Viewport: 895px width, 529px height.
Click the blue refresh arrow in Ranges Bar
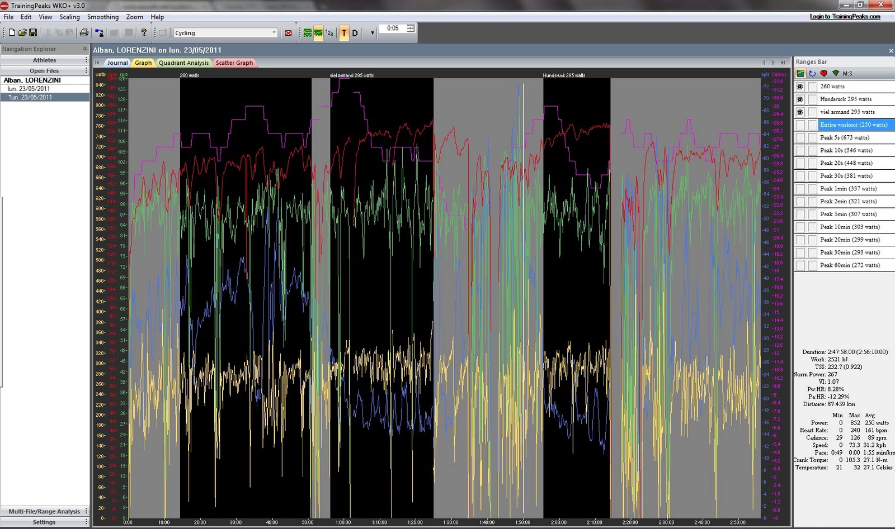[x=812, y=73]
